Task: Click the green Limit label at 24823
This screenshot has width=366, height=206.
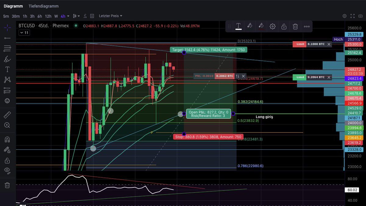Action: (x=299, y=77)
